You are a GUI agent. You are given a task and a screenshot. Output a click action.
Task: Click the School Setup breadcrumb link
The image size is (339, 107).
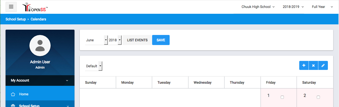[x=16, y=19]
